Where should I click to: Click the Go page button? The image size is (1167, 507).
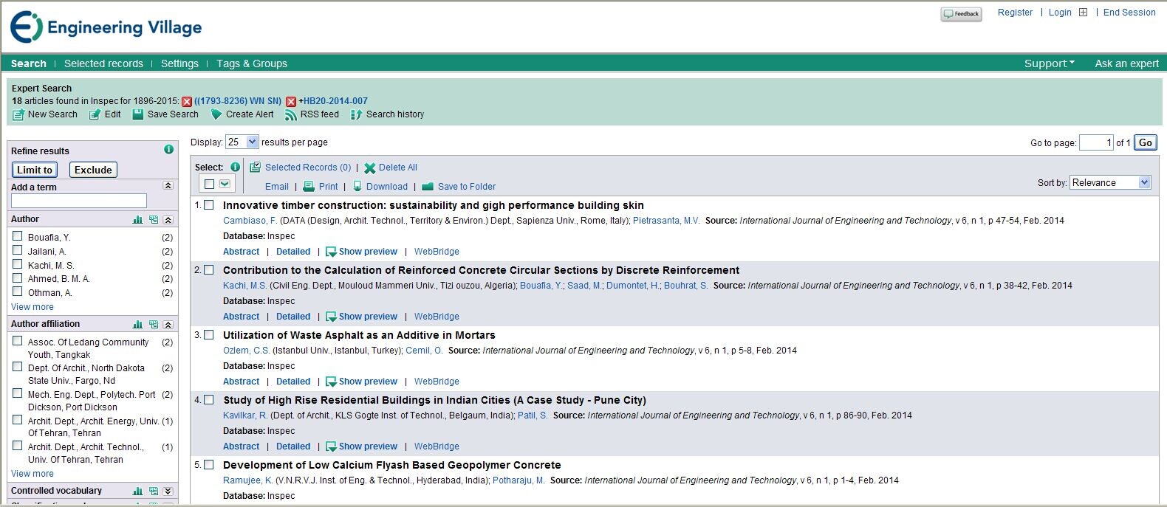click(x=1146, y=142)
